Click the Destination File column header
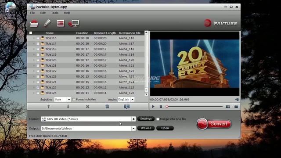 [130, 33]
